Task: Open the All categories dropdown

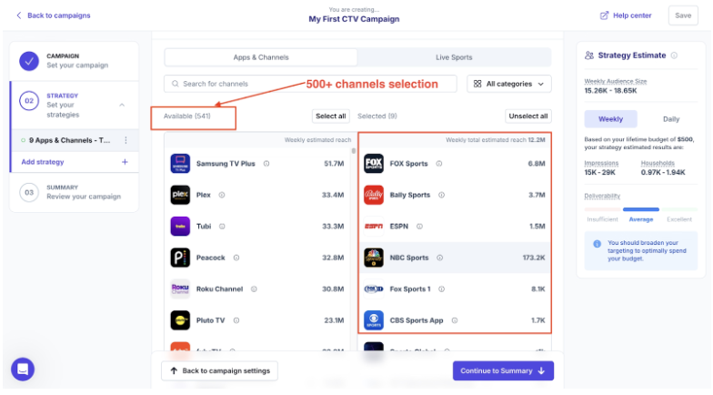Action: point(509,84)
